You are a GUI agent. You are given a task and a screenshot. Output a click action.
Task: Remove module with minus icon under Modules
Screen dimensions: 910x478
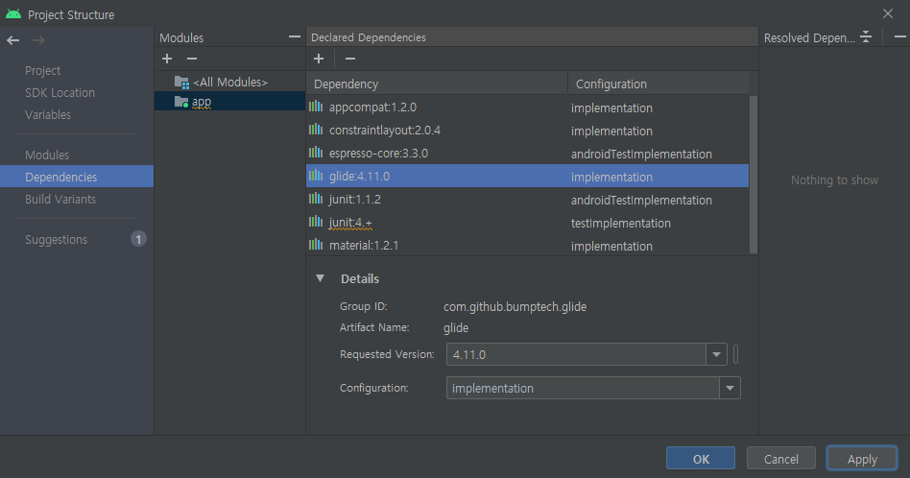click(x=192, y=59)
